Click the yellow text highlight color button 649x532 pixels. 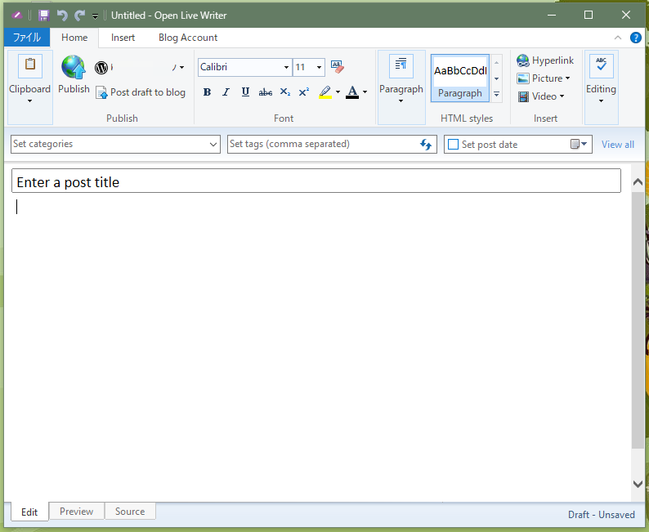tap(325, 92)
